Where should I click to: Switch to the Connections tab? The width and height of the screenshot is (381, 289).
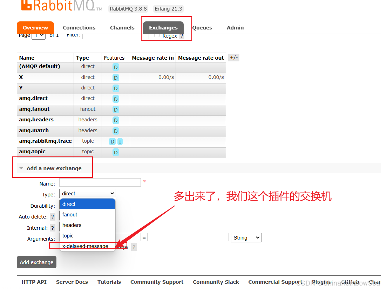[x=79, y=28]
